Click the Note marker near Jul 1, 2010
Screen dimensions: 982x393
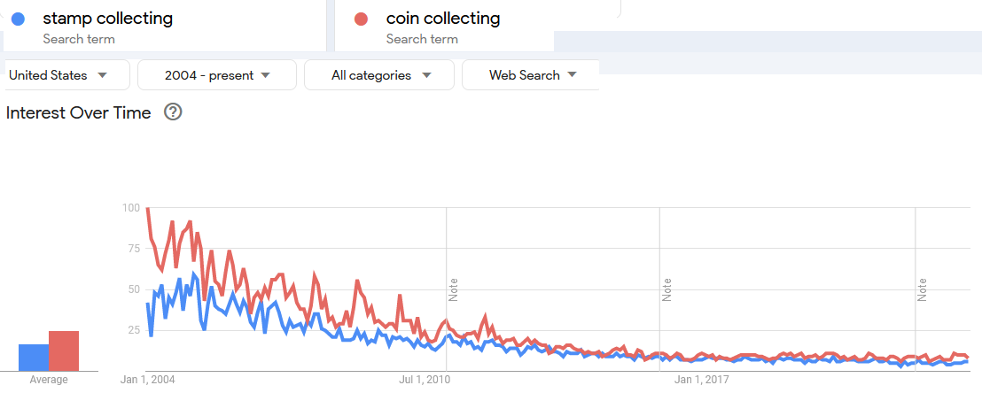[x=454, y=289]
